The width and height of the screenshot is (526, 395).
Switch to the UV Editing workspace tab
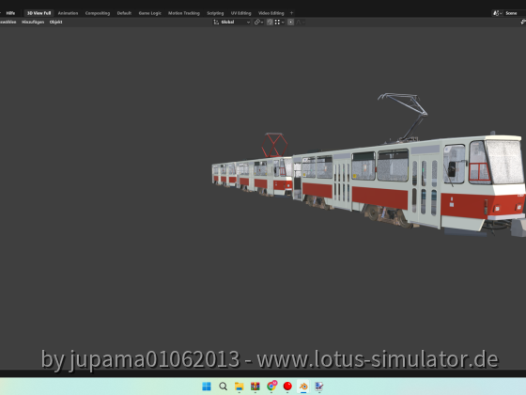[x=240, y=13]
